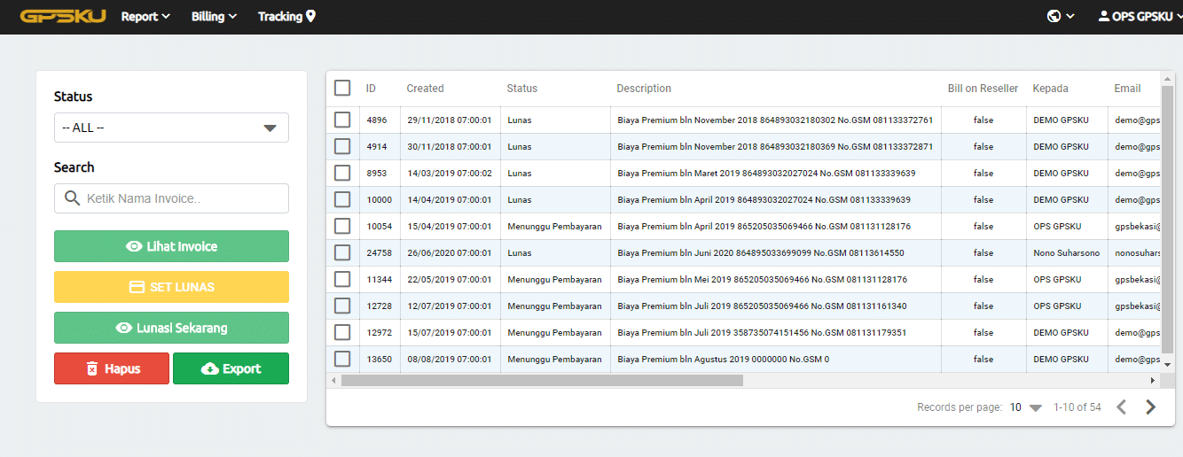The width and height of the screenshot is (1183, 457).
Task: Go to next page of records
Action: [x=1150, y=407]
